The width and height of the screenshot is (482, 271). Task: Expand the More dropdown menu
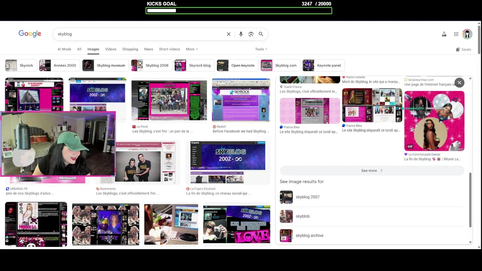coord(192,49)
